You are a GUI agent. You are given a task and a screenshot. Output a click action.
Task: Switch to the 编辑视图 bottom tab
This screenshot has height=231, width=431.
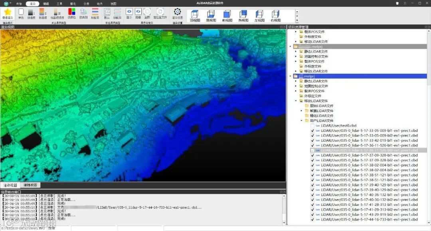30,185
